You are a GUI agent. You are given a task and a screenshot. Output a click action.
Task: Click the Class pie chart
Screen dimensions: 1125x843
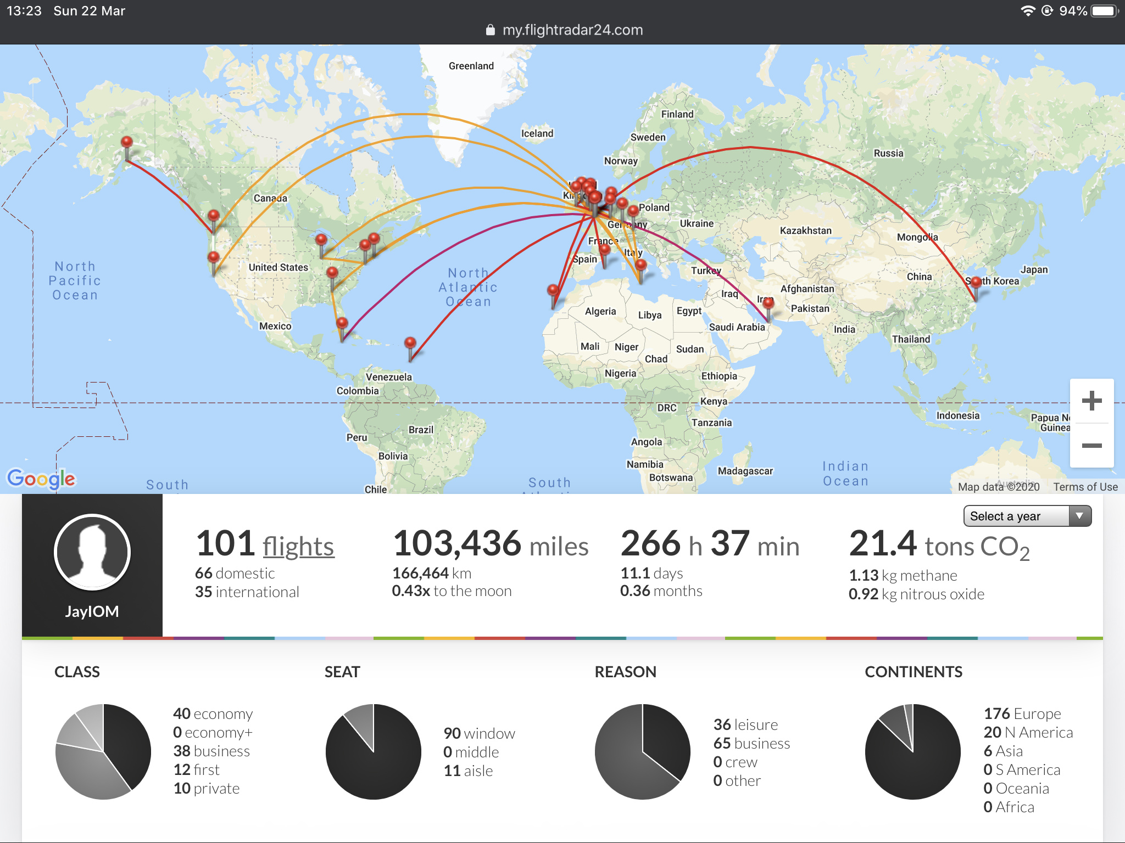[103, 751]
